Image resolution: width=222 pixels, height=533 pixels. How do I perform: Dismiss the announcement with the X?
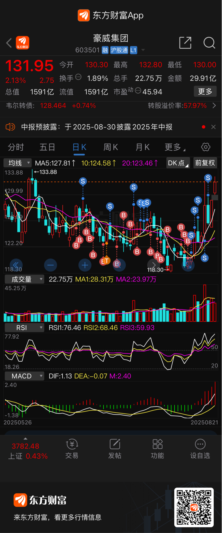(x=213, y=127)
